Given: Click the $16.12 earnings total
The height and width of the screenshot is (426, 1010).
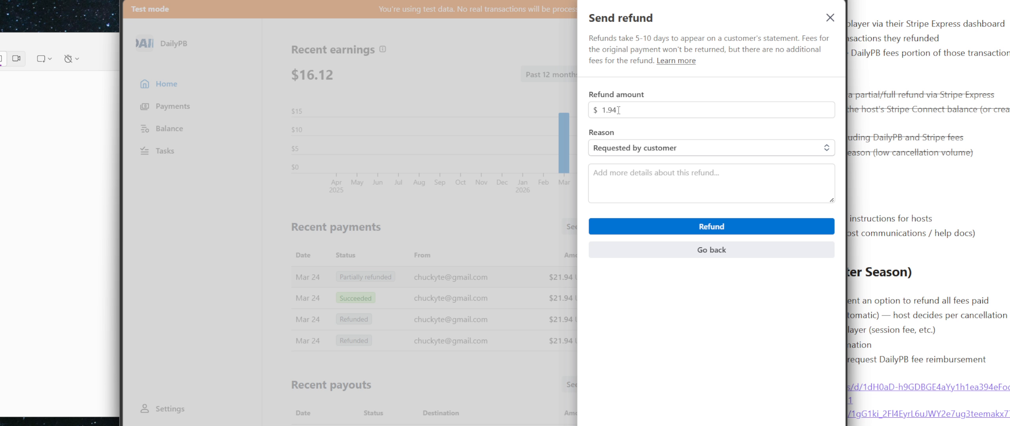Looking at the screenshot, I should click(312, 75).
